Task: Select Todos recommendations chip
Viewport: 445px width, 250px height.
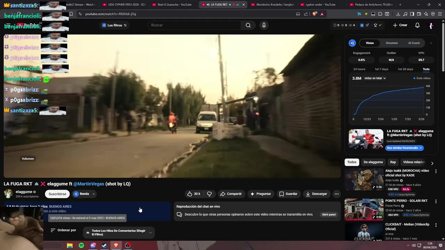Action: click(x=352, y=162)
